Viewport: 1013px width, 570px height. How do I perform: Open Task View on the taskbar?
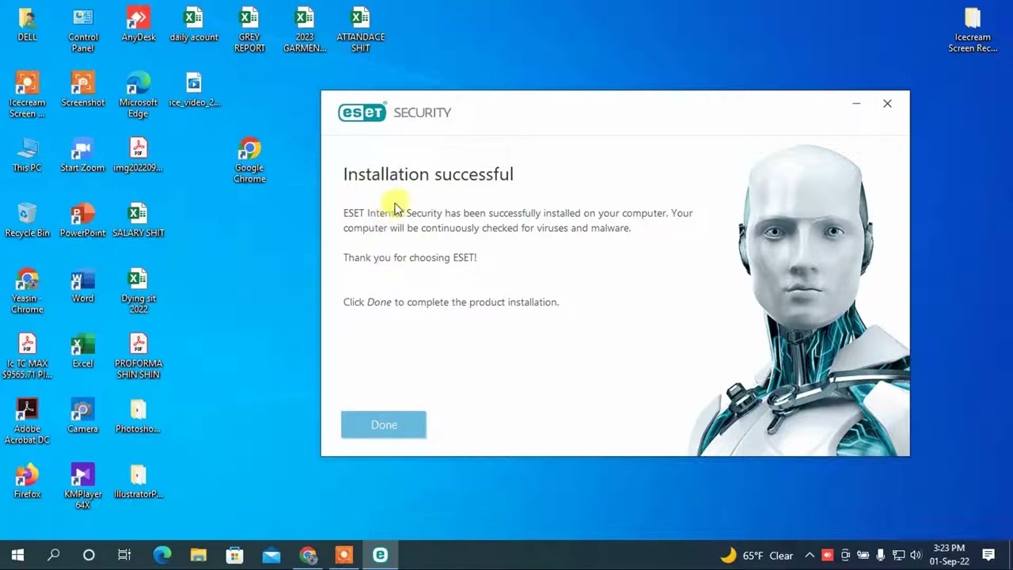click(x=124, y=555)
